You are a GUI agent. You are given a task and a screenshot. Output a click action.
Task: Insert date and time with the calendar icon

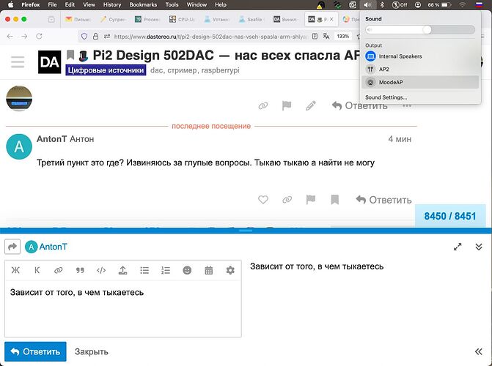point(209,270)
